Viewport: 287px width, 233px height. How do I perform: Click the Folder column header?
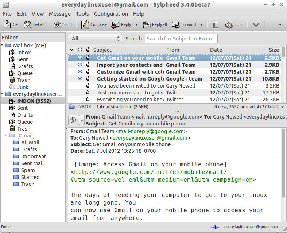(33, 38)
